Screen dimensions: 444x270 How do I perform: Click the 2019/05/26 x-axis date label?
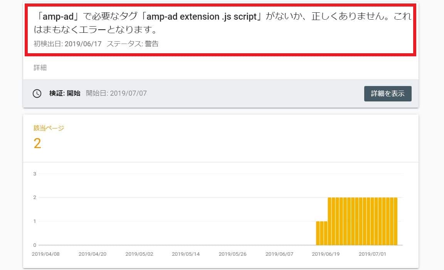point(232,254)
